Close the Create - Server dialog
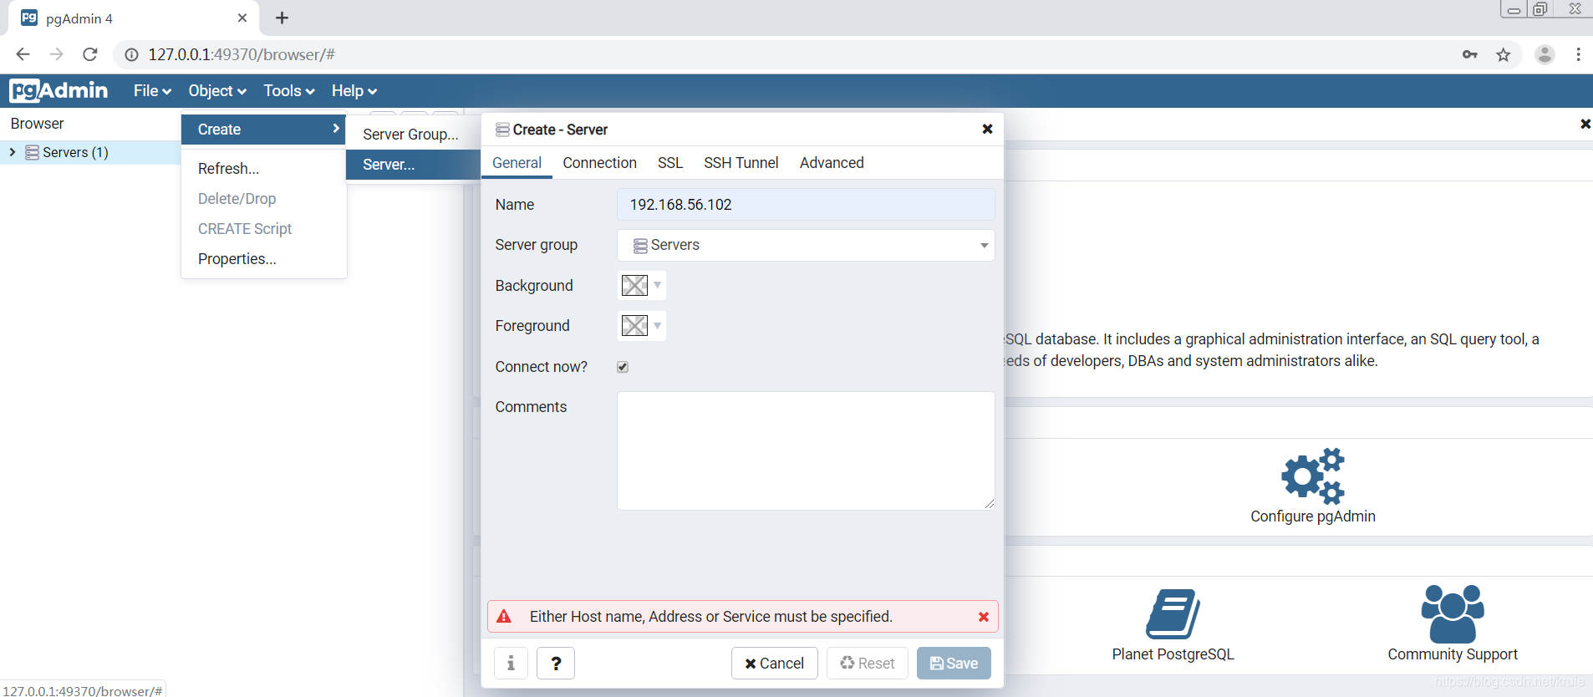Viewport: 1593px width, 697px height. 987,129
